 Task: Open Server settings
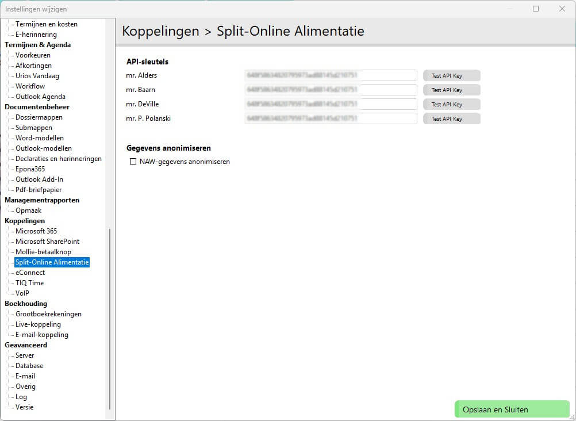pos(25,355)
